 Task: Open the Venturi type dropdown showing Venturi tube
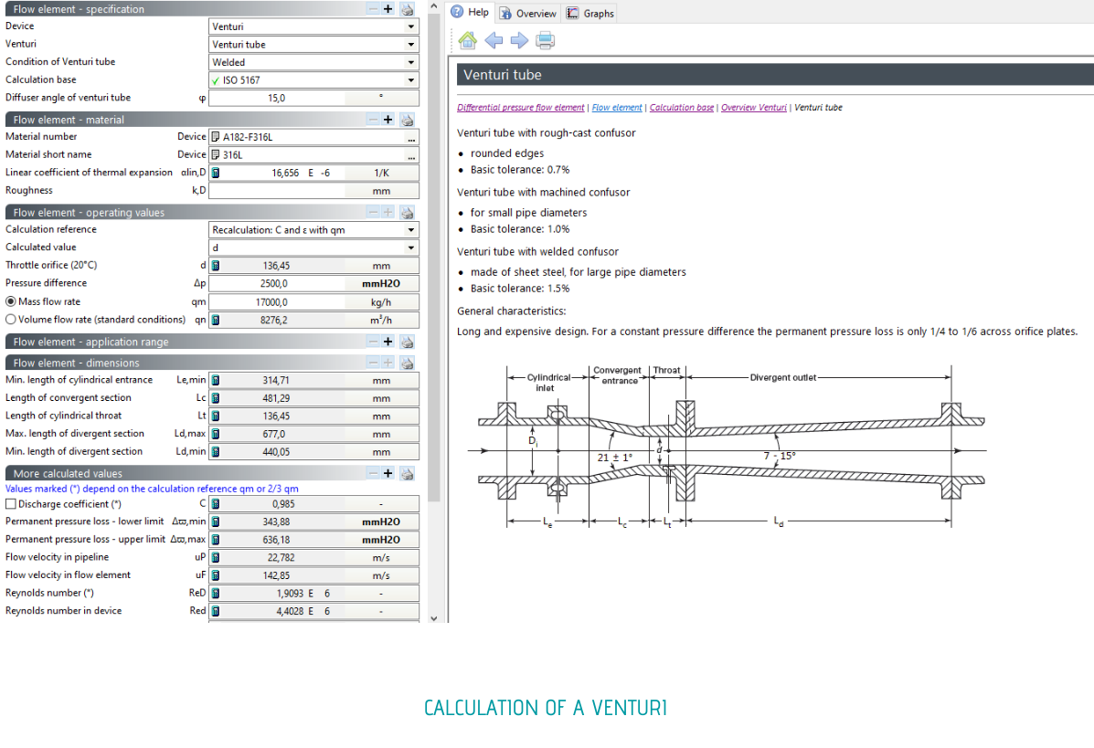tap(411, 45)
